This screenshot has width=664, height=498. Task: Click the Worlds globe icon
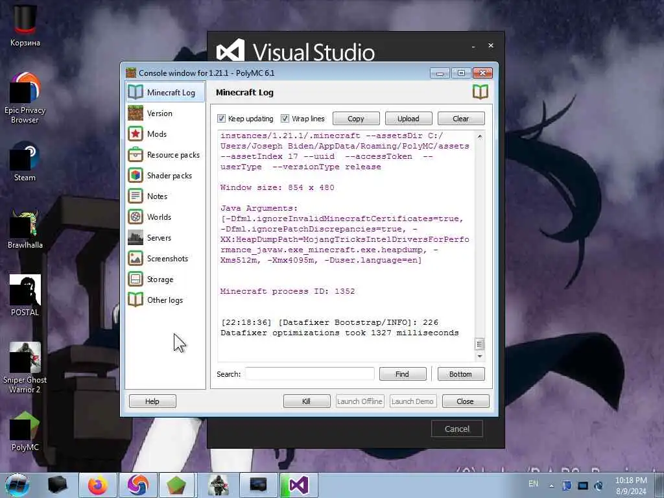pyautogui.click(x=136, y=217)
